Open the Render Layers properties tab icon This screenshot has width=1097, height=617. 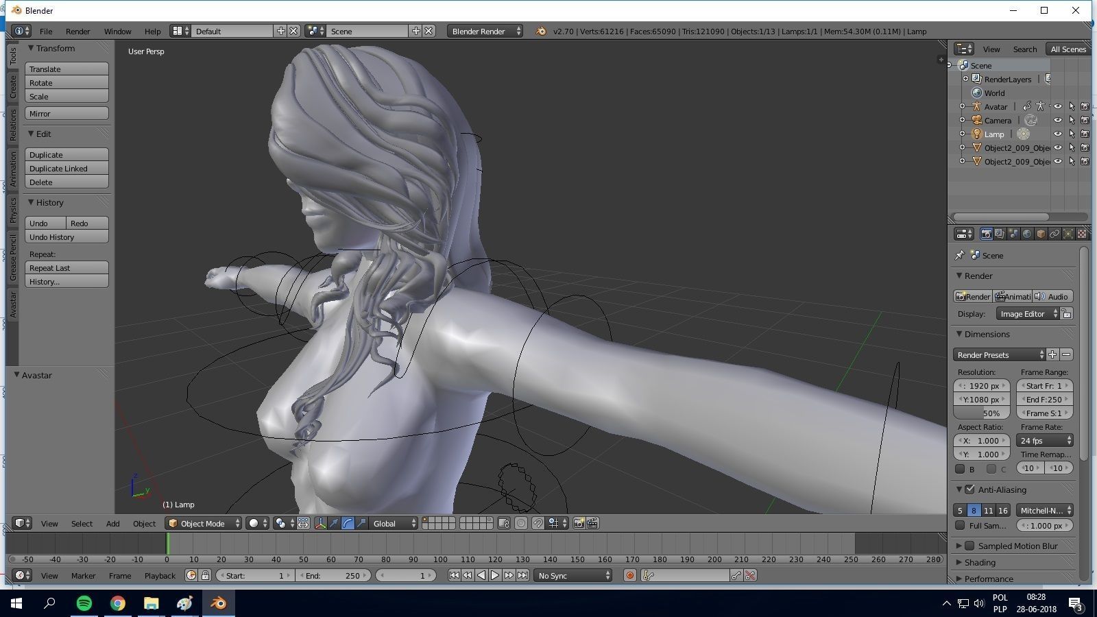pyautogui.click(x=1000, y=234)
